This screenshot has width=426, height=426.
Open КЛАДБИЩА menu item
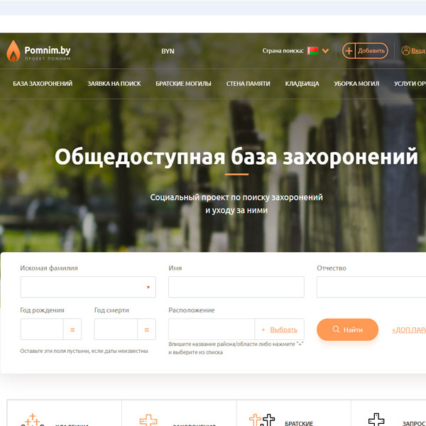click(x=302, y=84)
